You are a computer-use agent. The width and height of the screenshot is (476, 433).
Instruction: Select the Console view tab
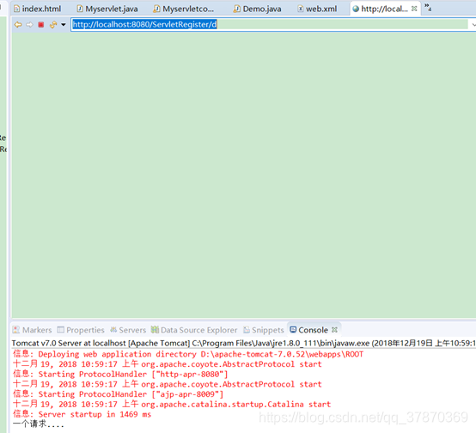click(x=313, y=330)
